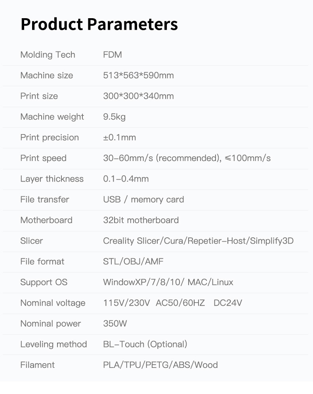Viewport: 313px width, 394px height.
Task: Select the Machine size value 513*563*590mm
Action: (x=138, y=75)
